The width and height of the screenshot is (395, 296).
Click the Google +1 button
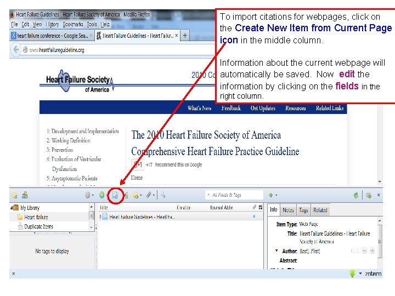click(x=138, y=165)
